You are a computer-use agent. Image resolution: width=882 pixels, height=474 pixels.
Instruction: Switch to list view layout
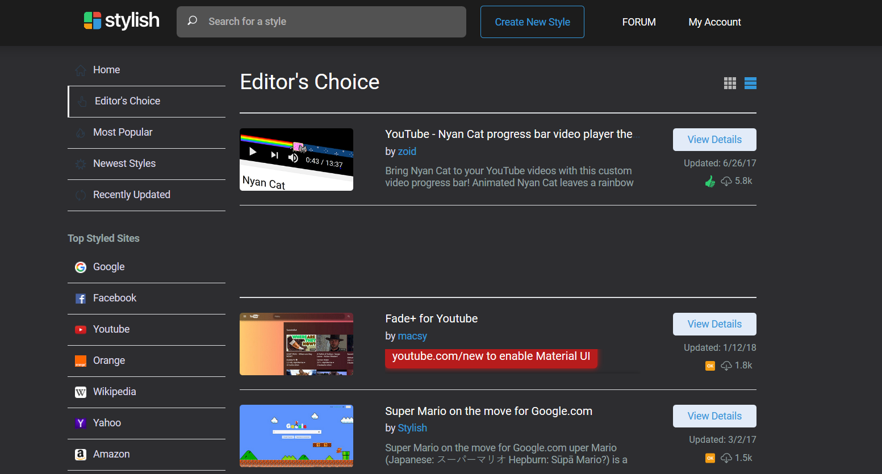(750, 83)
